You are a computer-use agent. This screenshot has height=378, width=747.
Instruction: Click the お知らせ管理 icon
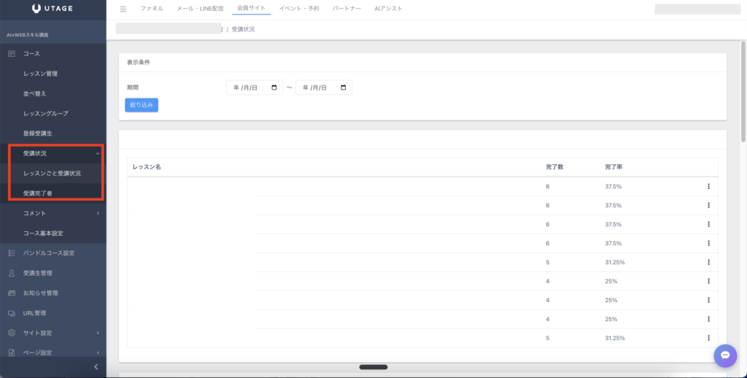[12, 293]
